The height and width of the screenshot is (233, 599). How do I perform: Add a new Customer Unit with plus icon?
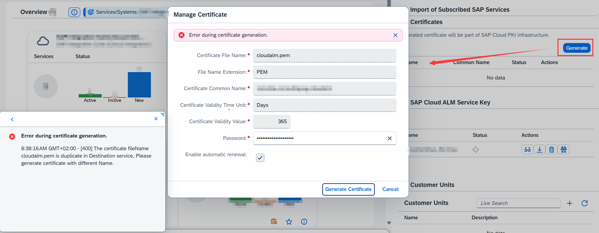(570, 203)
